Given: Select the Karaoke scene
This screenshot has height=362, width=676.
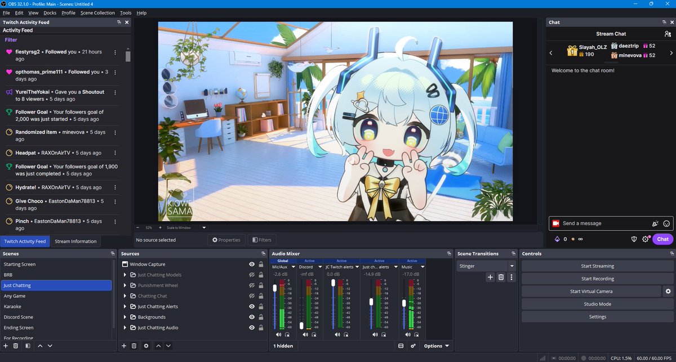Looking at the screenshot, I should click(x=56, y=306).
